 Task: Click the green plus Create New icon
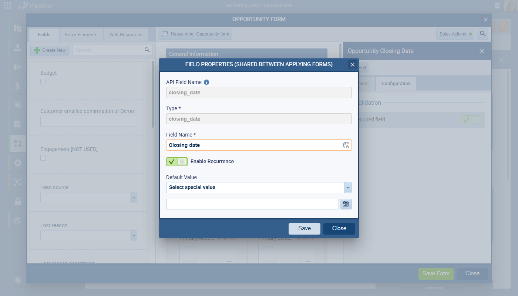coord(37,50)
